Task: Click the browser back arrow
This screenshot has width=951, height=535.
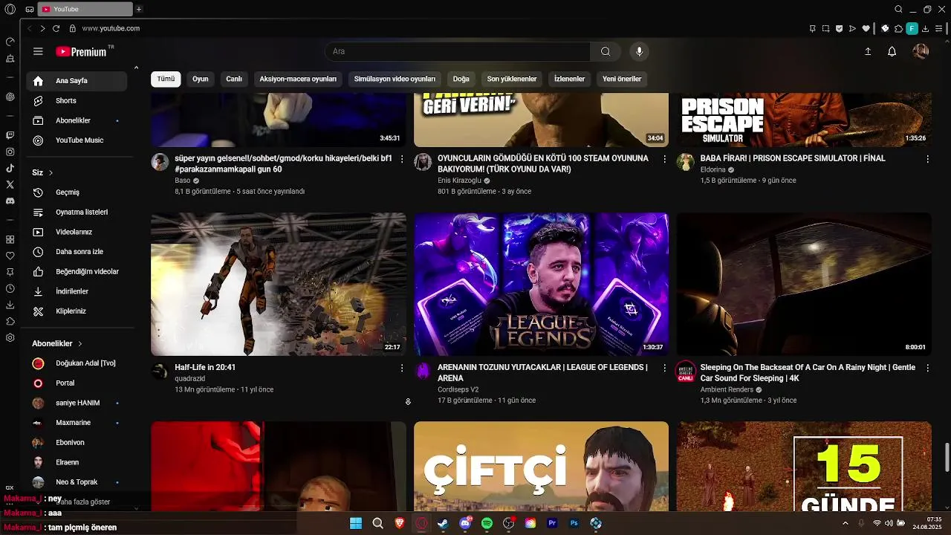Action: tap(29, 28)
